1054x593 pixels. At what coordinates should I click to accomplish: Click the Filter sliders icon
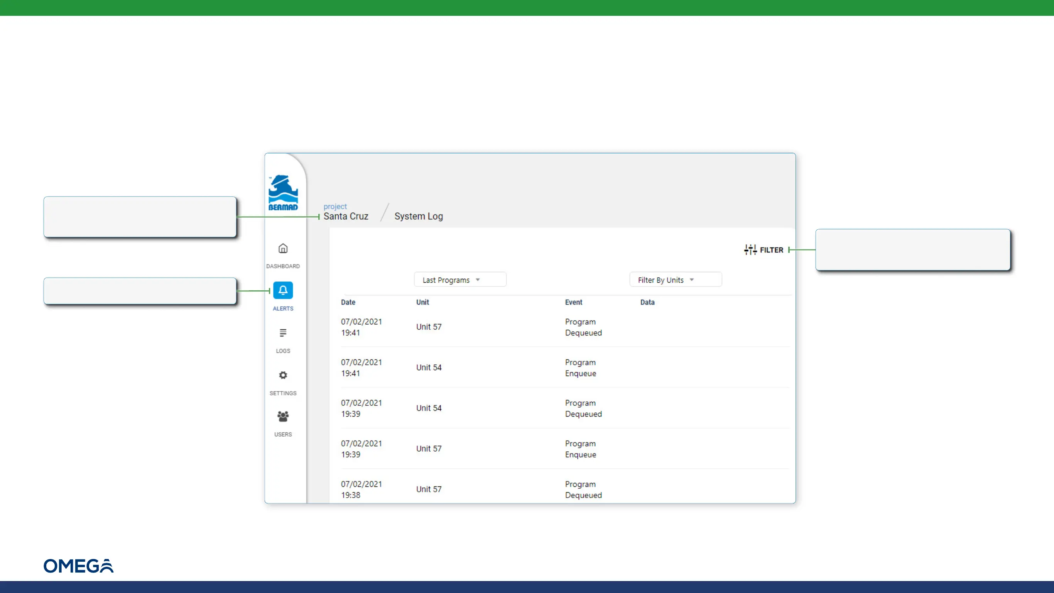click(750, 250)
